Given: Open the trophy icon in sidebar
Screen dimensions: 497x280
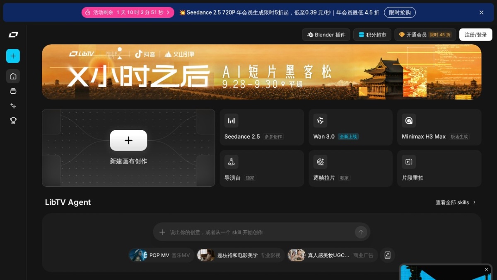Looking at the screenshot, I should pyautogui.click(x=13, y=121).
